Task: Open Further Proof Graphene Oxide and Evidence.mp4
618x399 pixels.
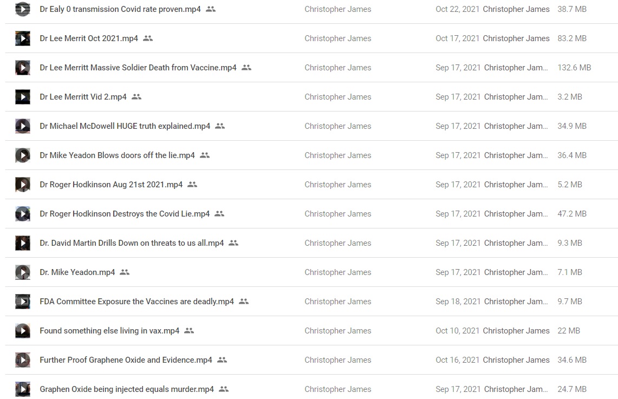Action: pyautogui.click(x=126, y=360)
